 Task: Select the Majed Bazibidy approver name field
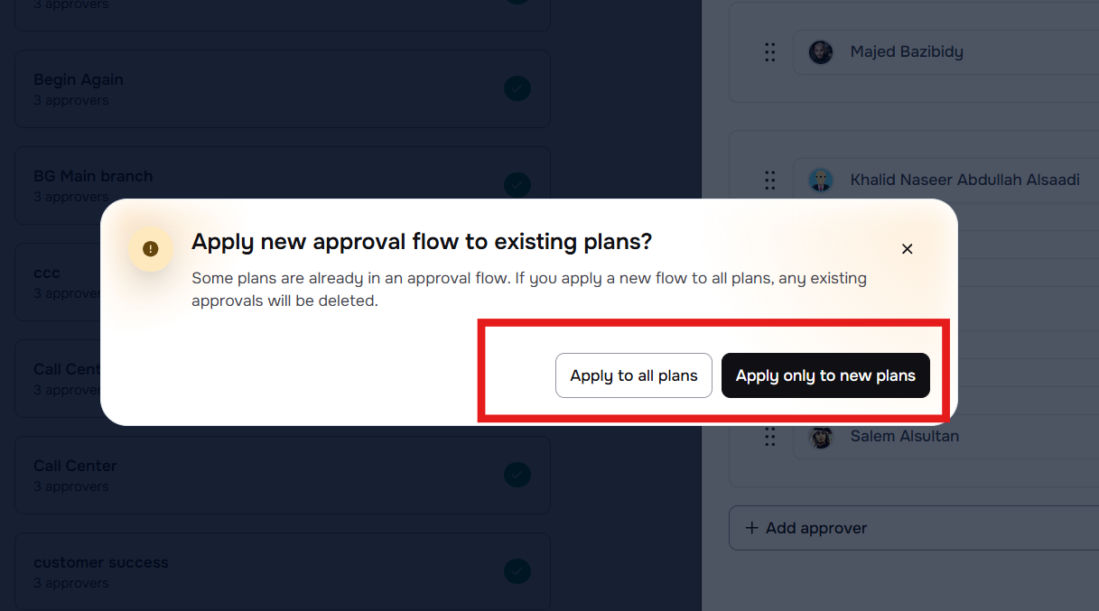(948, 52)
